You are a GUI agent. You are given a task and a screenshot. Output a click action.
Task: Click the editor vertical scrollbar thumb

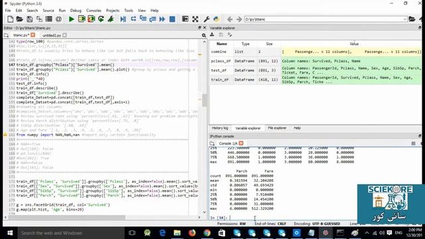205,100
